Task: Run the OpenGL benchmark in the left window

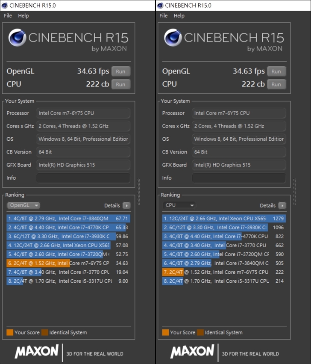Action: click(121, 71)
